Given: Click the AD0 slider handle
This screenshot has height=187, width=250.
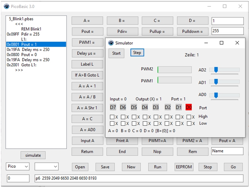Looking at the screenshot, I should pyautogui.click(x=216, y=95).
